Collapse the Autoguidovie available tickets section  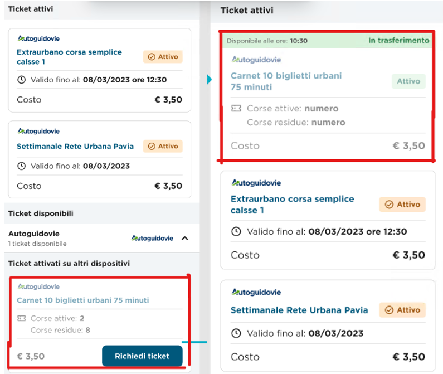coord(185,239)
